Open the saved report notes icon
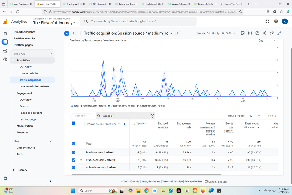The width and height of the screenshot is (292, 195). click(243, 33)
